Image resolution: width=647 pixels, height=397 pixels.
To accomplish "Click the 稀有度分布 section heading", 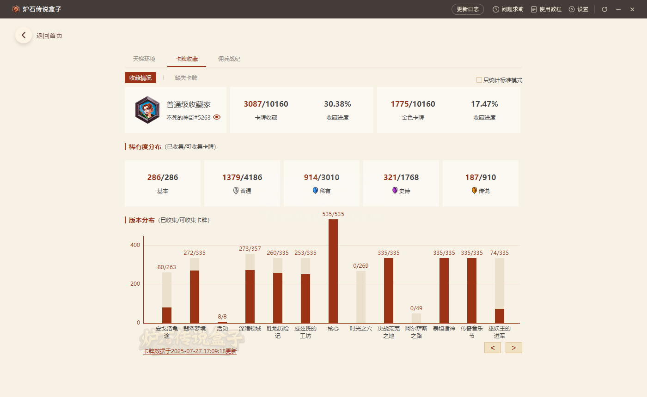I will [x=145, y=147].
